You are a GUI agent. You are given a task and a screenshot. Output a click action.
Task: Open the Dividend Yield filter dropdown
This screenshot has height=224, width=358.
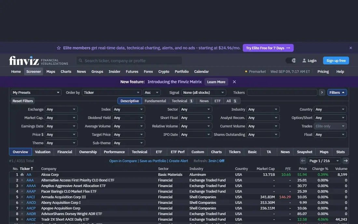(128, 118)
